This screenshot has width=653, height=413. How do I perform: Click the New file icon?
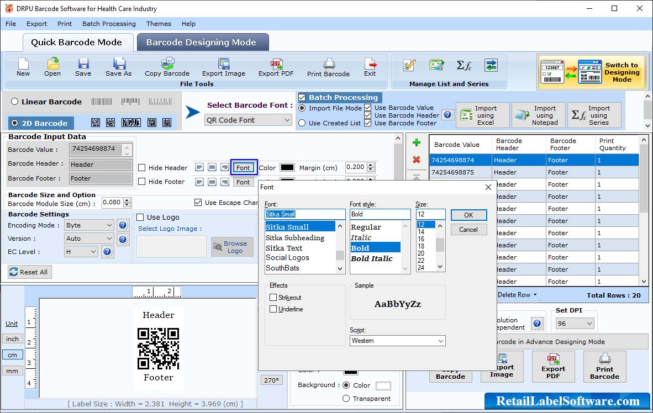(23, 66)
